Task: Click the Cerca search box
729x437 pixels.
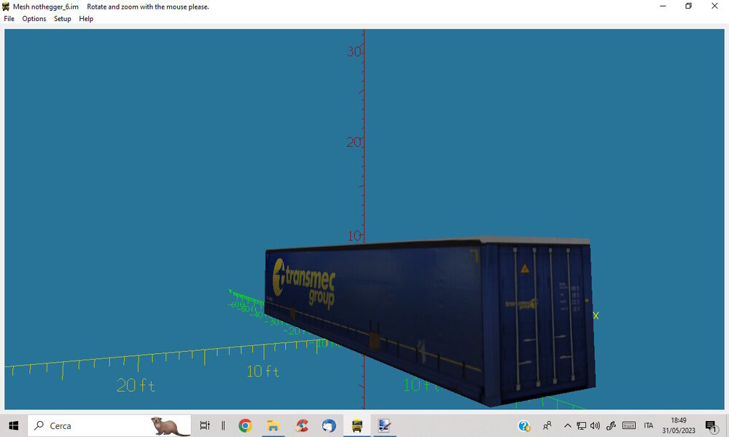Action: click(109, 425)
